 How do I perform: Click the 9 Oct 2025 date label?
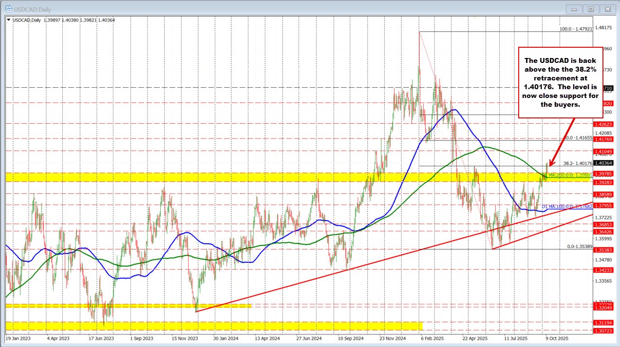click(557, 338)
